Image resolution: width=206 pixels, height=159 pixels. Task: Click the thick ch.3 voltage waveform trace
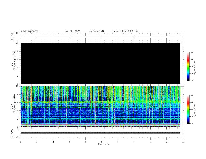100,133
